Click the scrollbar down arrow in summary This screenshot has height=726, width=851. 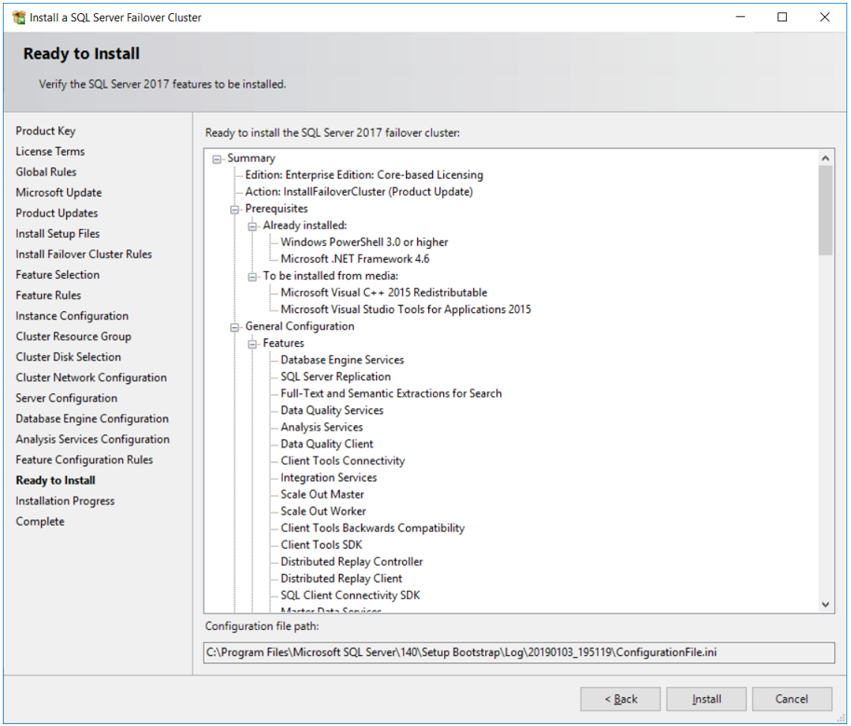pyautogui.click(x=826, y=604)
